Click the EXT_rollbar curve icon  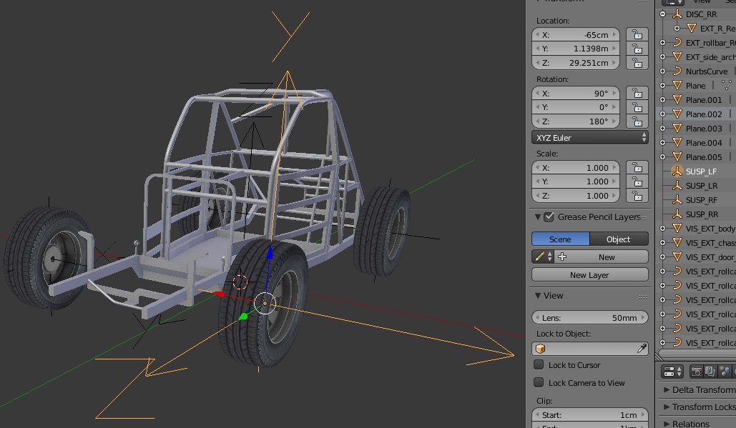[677, 43]
